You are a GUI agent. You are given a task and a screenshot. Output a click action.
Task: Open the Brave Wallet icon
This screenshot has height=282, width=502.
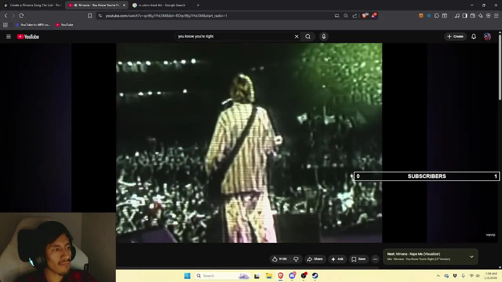(473, 16)
